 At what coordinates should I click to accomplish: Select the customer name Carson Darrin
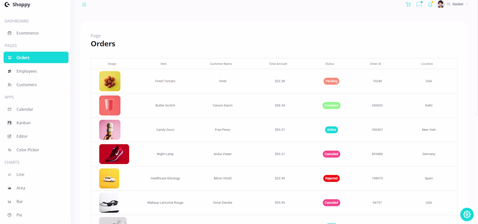click(x=222, y=105)
